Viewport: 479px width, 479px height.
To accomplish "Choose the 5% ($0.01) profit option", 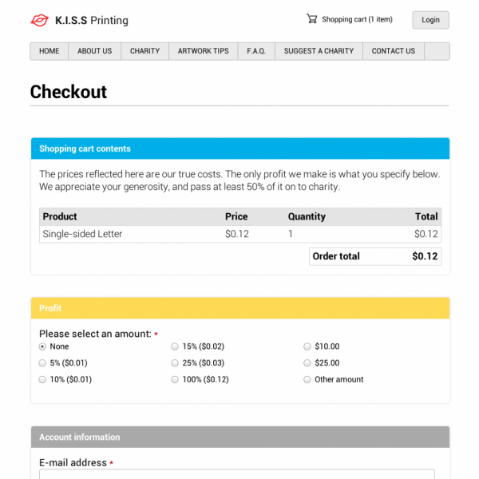I will pyautogui.click(x=43, y=363).
